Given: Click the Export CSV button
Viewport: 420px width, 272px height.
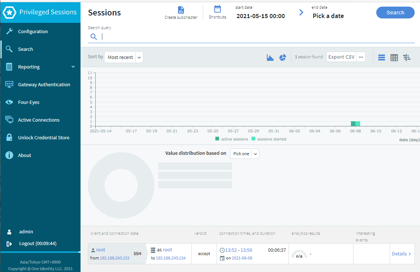Looking at the screenshot, I should (341, 57).
